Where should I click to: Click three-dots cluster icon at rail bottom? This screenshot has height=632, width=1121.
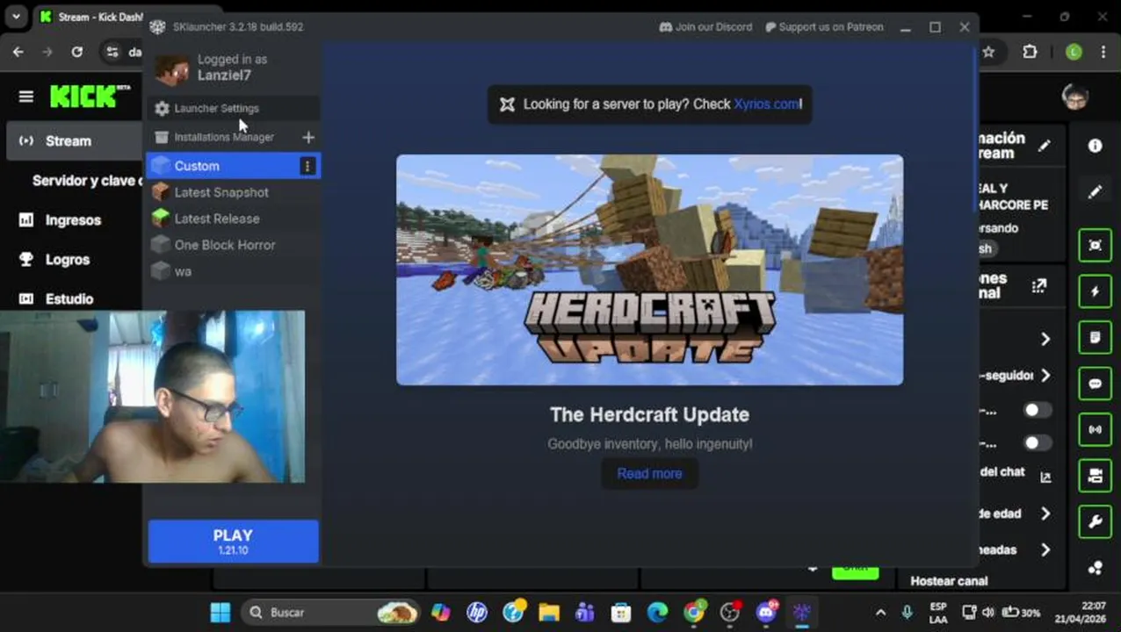click(1095, 569)
